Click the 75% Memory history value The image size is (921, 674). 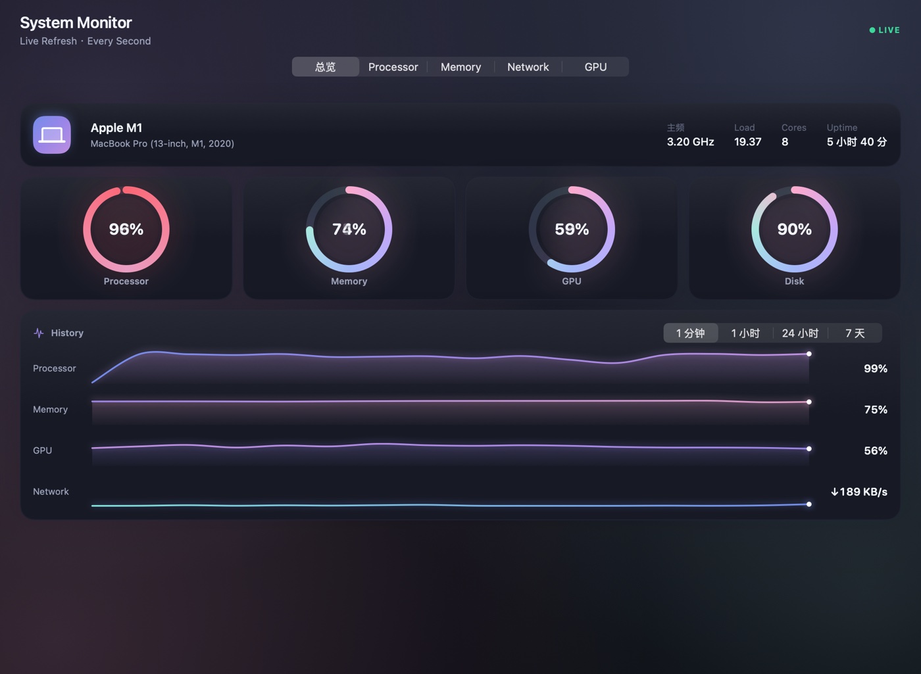coord(876,410)
